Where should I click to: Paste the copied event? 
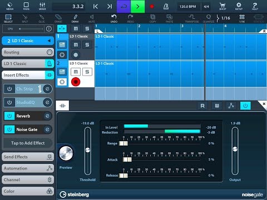click(169, 18)
